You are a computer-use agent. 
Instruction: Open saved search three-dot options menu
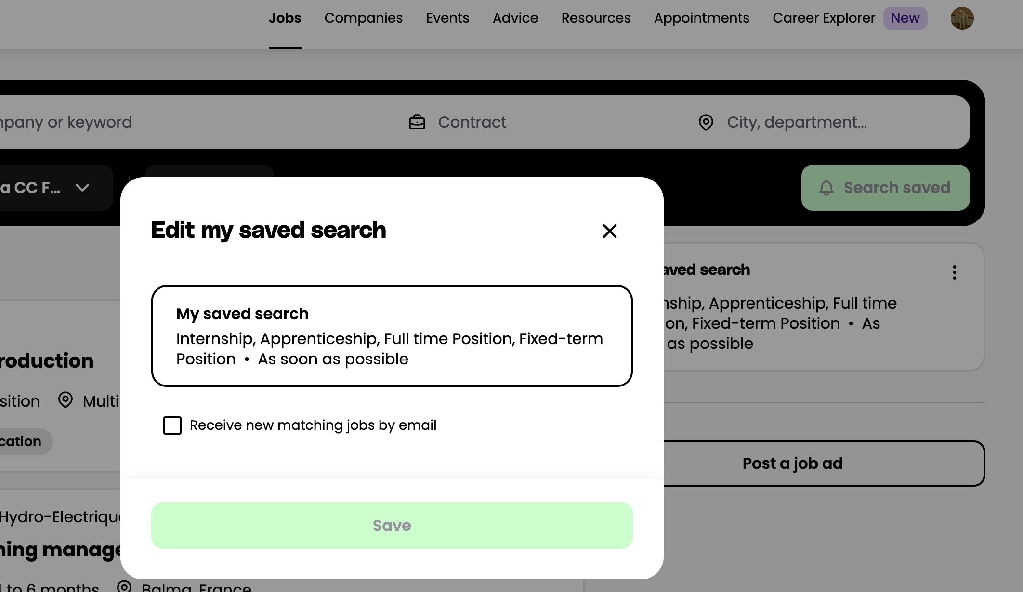(x=954, y=272)
